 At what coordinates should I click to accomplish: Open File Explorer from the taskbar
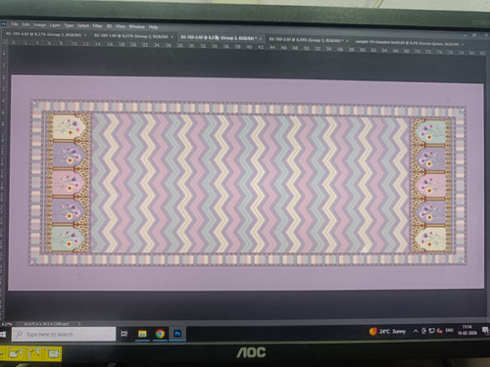point(142,334)
